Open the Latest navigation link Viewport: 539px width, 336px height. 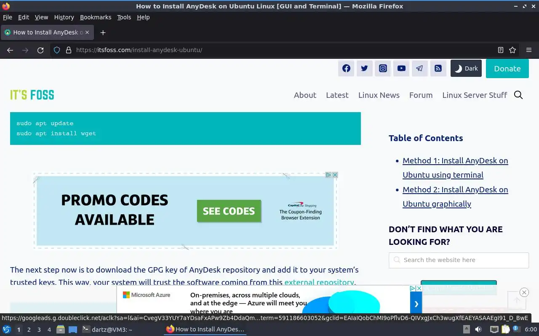pos(337,95)
